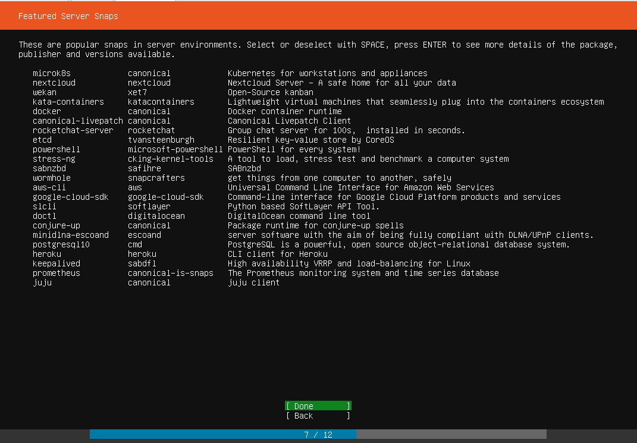Viewport: 637px width, 443px height.
Task: Pick the keepalived snap row
Action: click(x=252, y=263)
